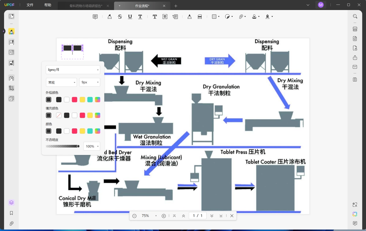
Task: Select the highlighter tool
Action: [109, 17]
